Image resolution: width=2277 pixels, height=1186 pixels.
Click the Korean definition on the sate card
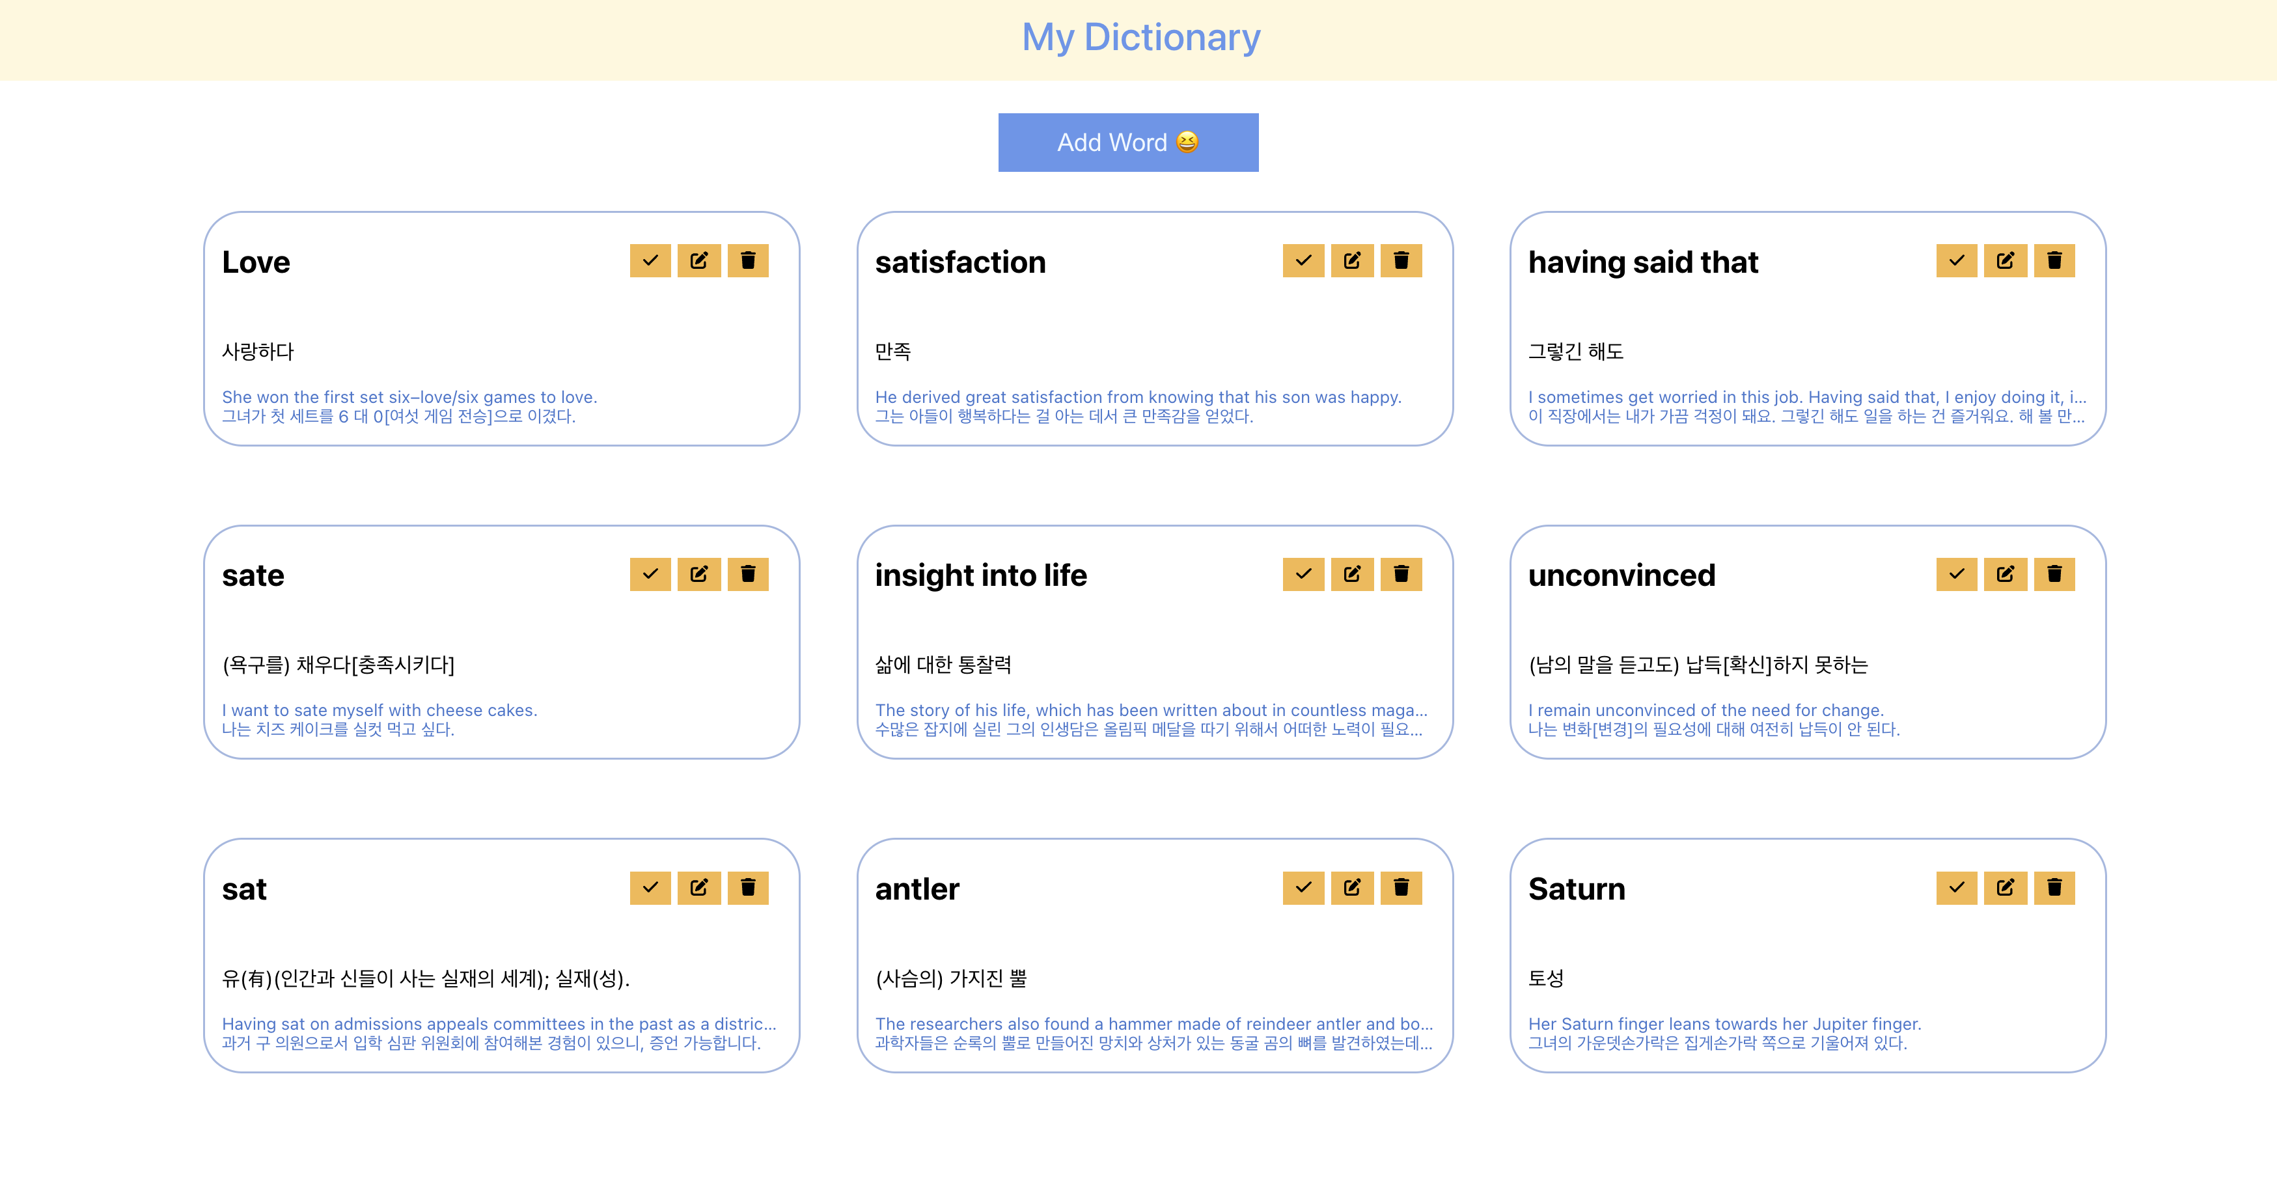[338, 667]
